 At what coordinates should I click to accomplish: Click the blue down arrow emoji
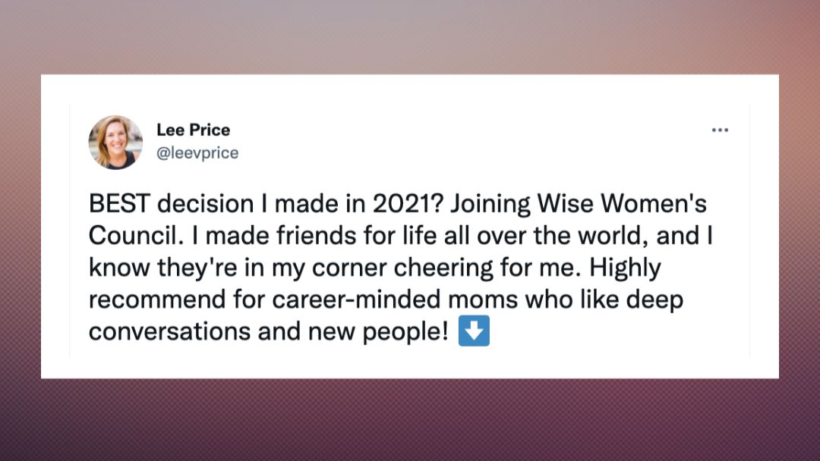[474, 331]
